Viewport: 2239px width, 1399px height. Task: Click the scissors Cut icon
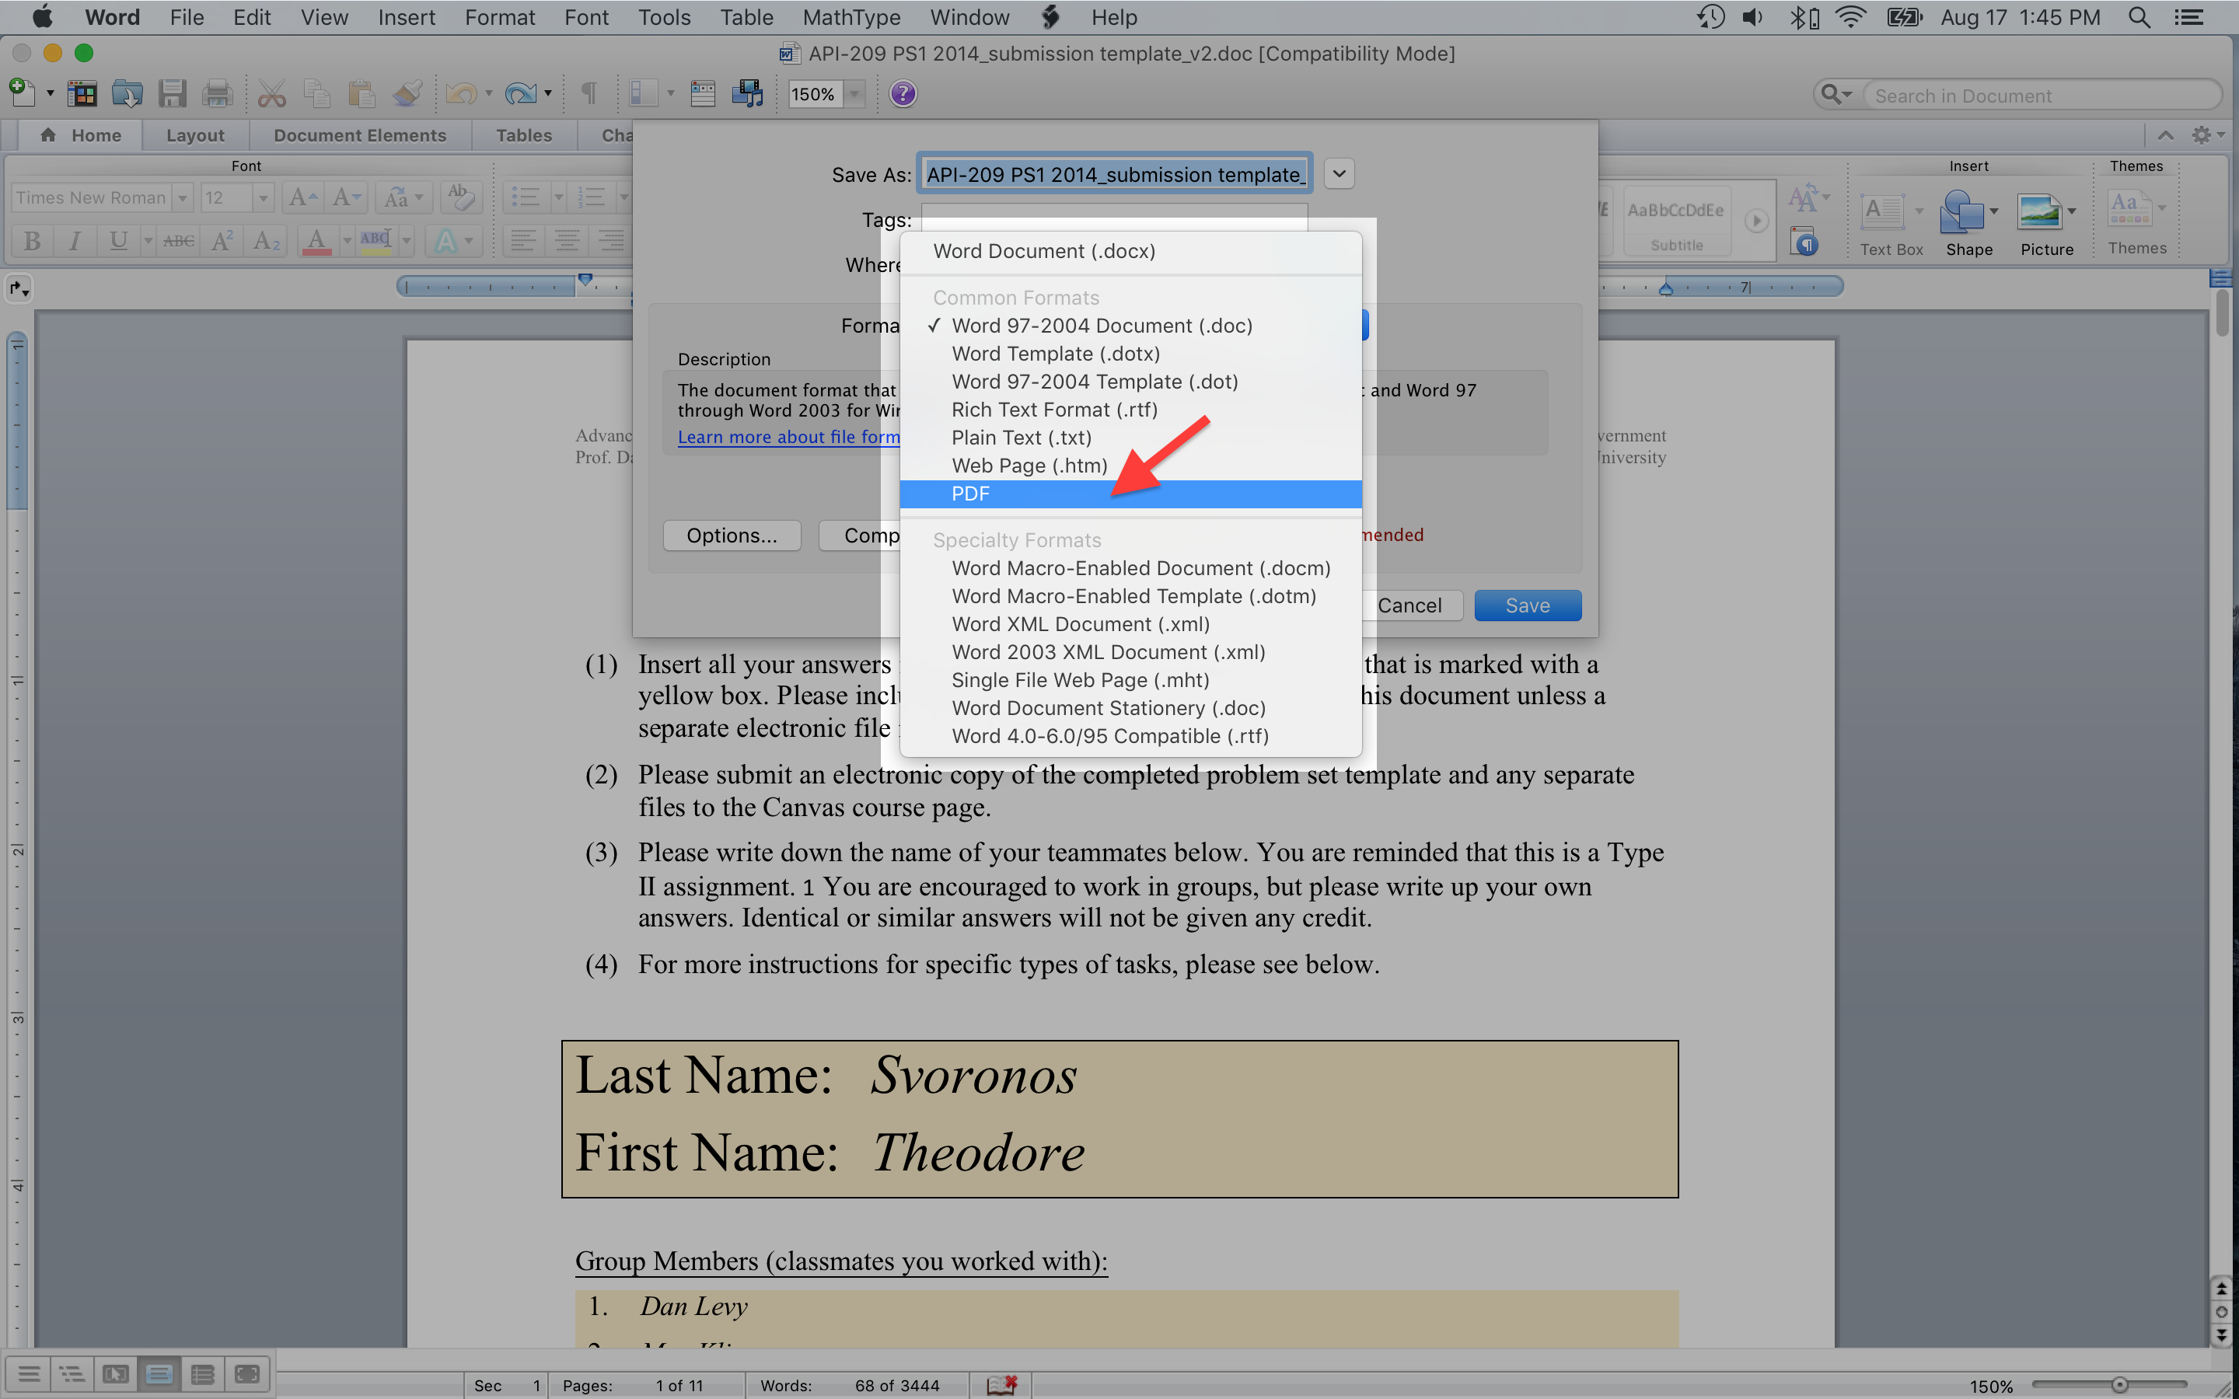click(272, 93)
